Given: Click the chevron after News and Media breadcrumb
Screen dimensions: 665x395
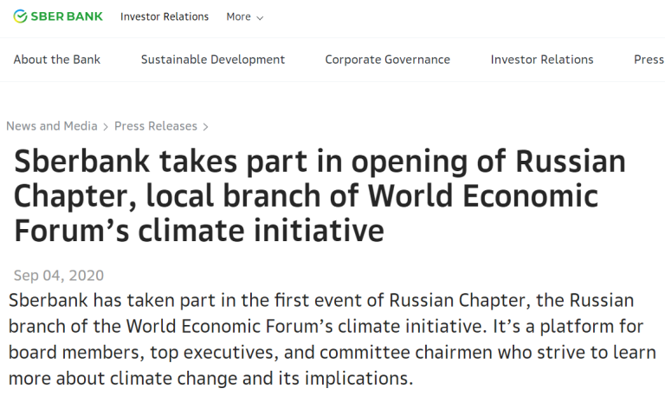Looking at the screenshot, I should point(106,127).
